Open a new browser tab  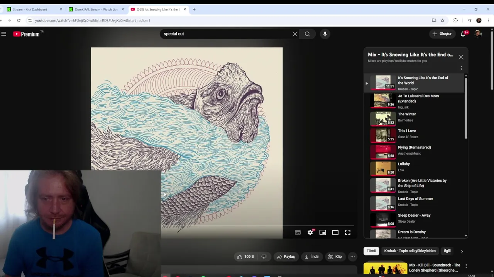[x=194, y=9]
